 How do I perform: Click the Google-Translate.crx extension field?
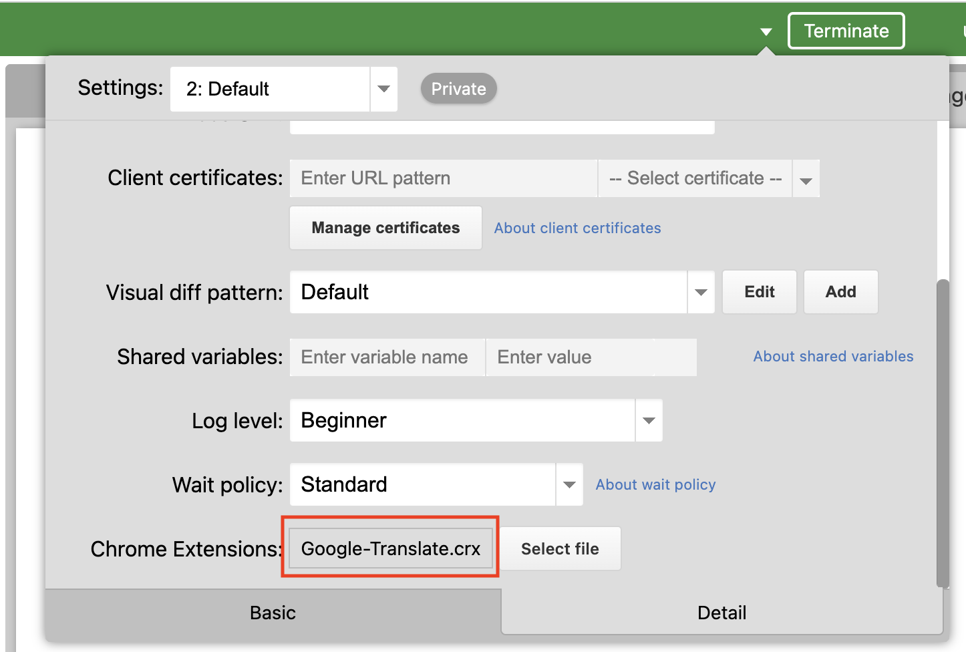[390, 548]
